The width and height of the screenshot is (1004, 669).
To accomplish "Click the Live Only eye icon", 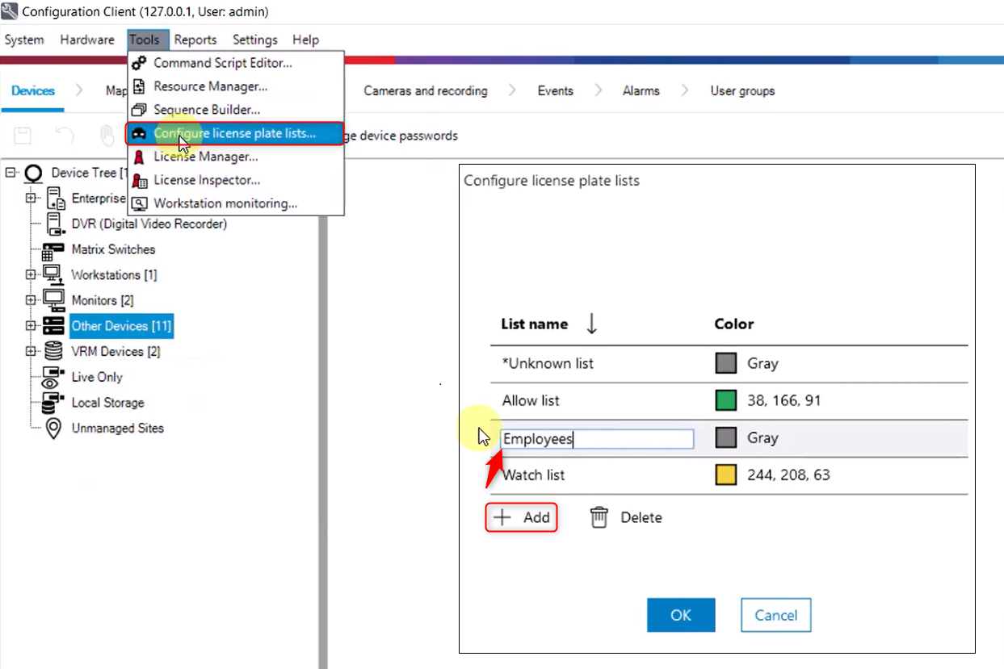I will pyautogui.click(x=53, y=378).
